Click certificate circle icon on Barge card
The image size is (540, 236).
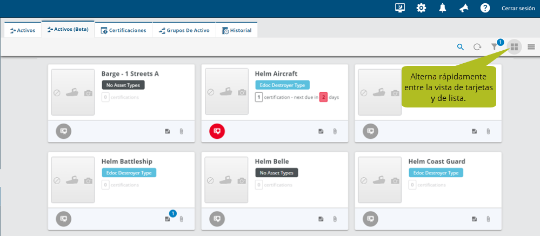pyautogui.click(x=64, y=131)
